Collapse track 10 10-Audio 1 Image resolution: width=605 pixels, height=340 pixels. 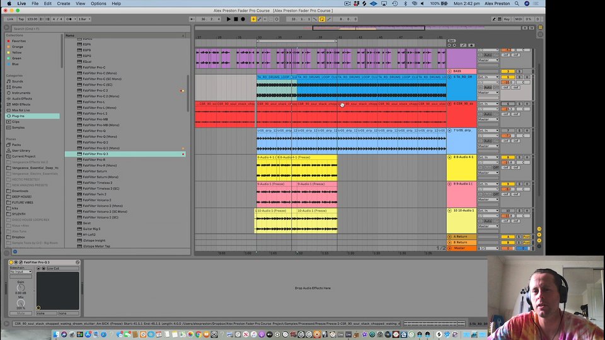click(x=449, y=211)
